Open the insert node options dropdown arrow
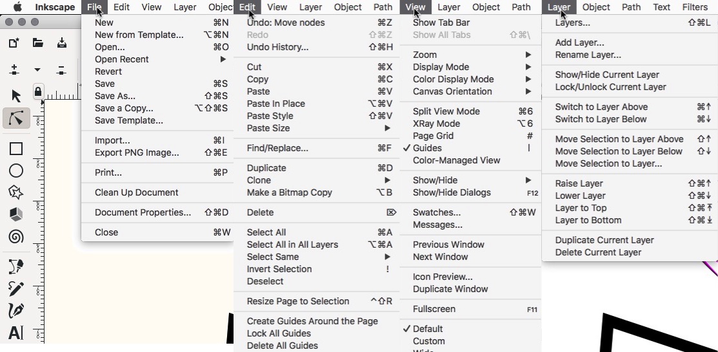Screen dimensions: 718x352 (x=37, y=70)
